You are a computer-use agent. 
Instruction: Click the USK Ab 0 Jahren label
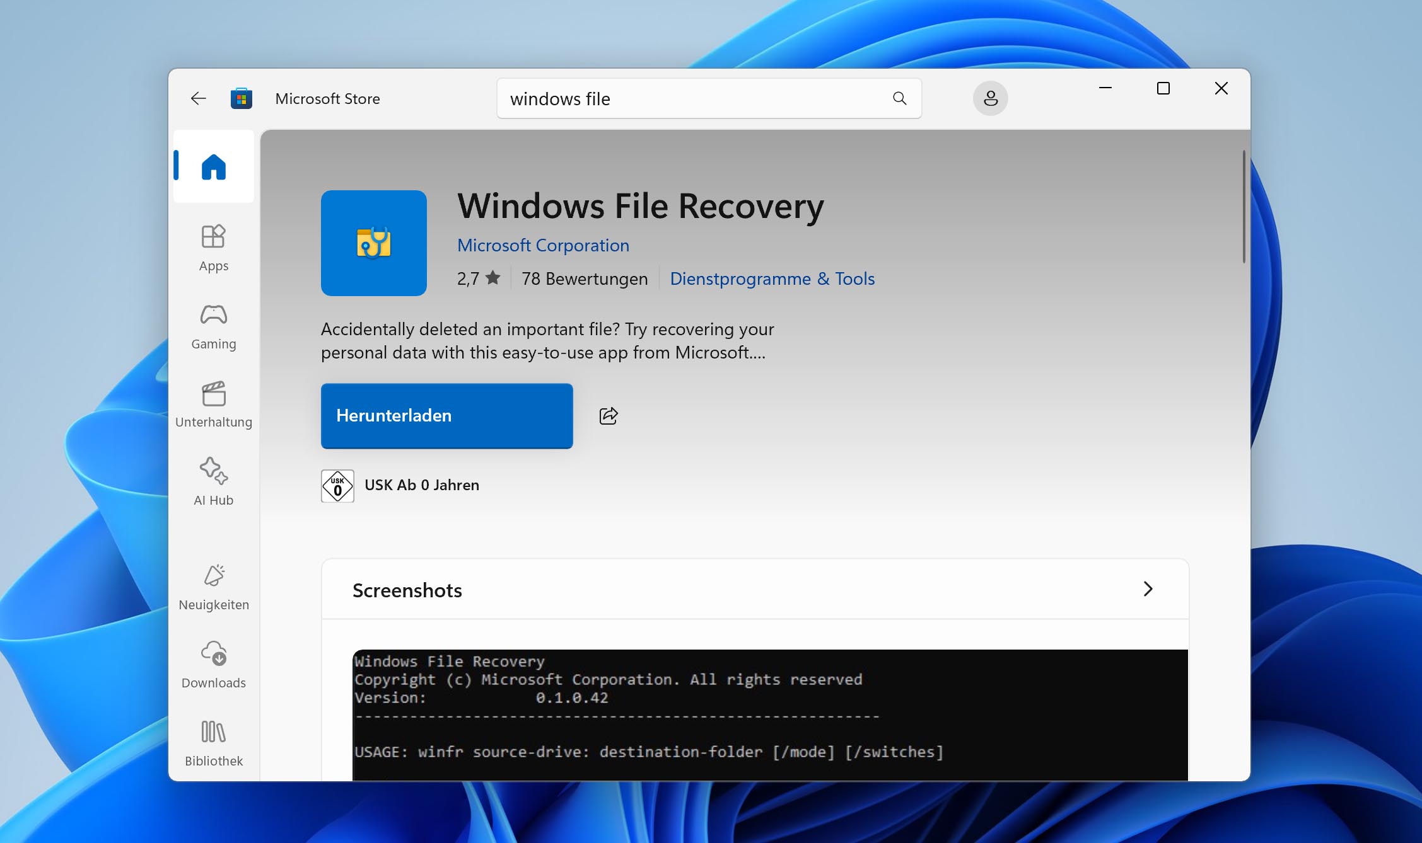(x=422, y=485)
